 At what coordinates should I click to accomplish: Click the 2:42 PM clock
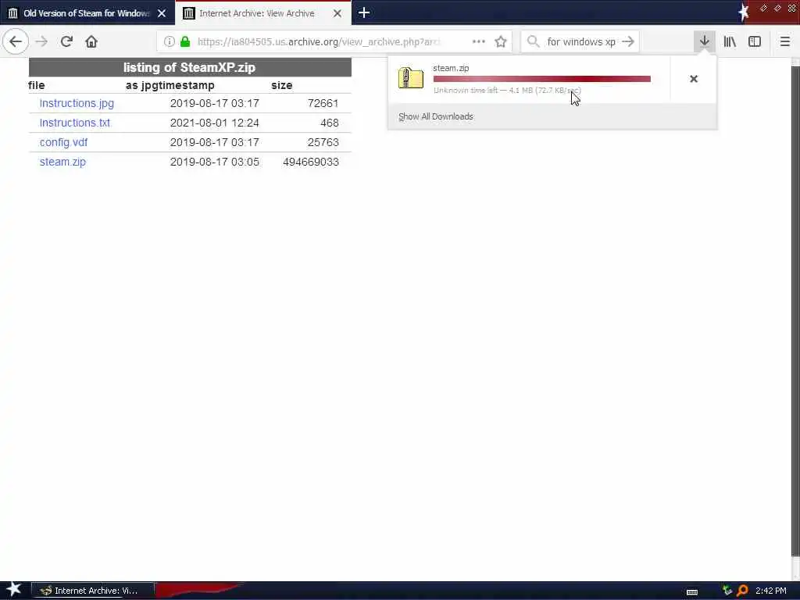click(771, 591)
